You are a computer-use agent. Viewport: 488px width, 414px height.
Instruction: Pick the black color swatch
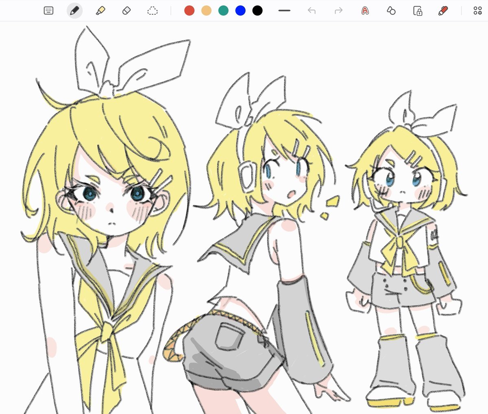[x=257, y=11]
